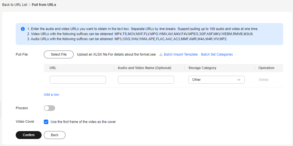
Task: Click the Operation column header
Action: click(x=266, y=68)
